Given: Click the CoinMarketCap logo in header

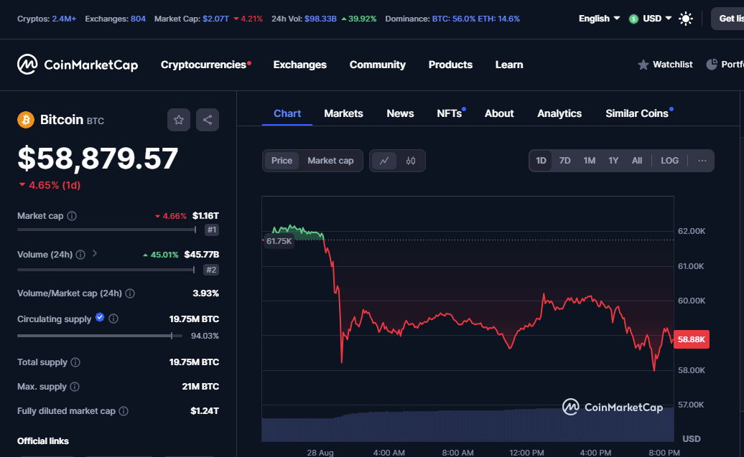Looking at the screenshot, I should click(78, 65).
